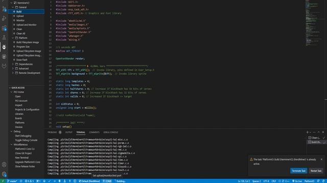
Task: Close notification with X icon
Action: pyautogui.click(x=321, y=159)
